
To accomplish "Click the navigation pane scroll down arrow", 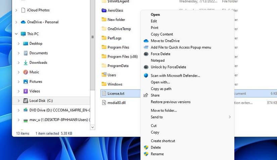I will coord(92,127).
